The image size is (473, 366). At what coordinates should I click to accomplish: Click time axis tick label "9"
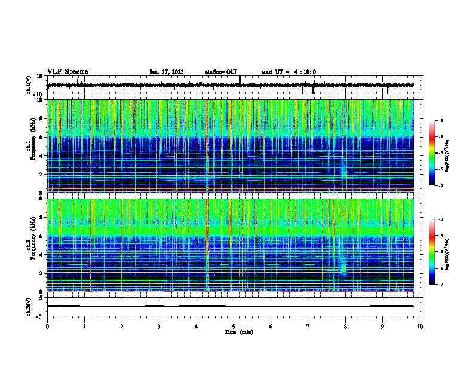382,327
